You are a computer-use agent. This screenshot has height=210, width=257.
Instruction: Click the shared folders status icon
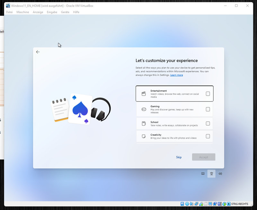click(x=206, y=204)
